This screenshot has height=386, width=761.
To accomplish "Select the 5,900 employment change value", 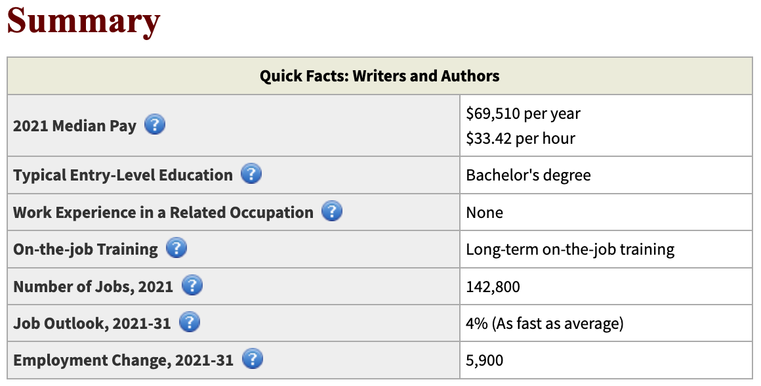I will point(484,360).
